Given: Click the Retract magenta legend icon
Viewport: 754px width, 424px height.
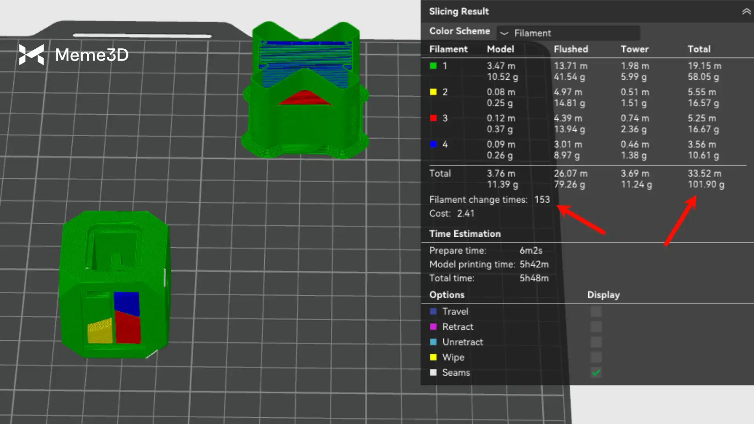Looking at the screenshot, I should 433,327.
